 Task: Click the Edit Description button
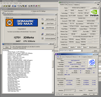pos(50,19)
